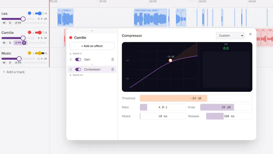Image resolution: width=273 pixels, height=154 pixels.
Task: Delete the Compressor effect
Action: [113, 69]
